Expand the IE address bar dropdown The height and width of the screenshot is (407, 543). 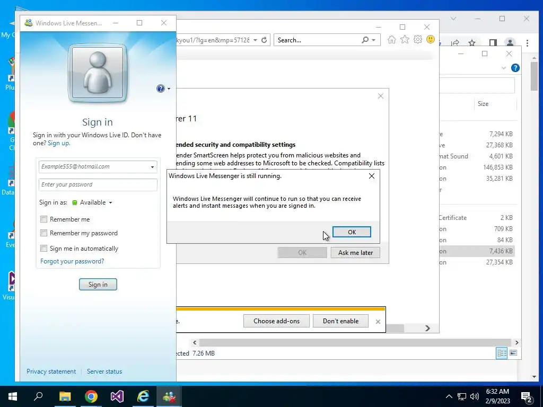pos(255,40)
